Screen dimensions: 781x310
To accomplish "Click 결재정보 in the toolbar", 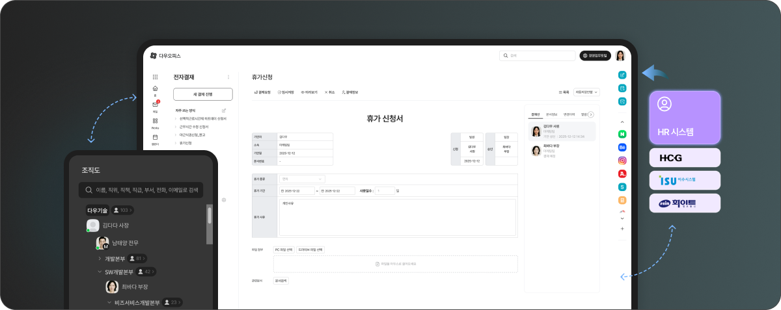I will pyautogui.click(x=349, y=92).
